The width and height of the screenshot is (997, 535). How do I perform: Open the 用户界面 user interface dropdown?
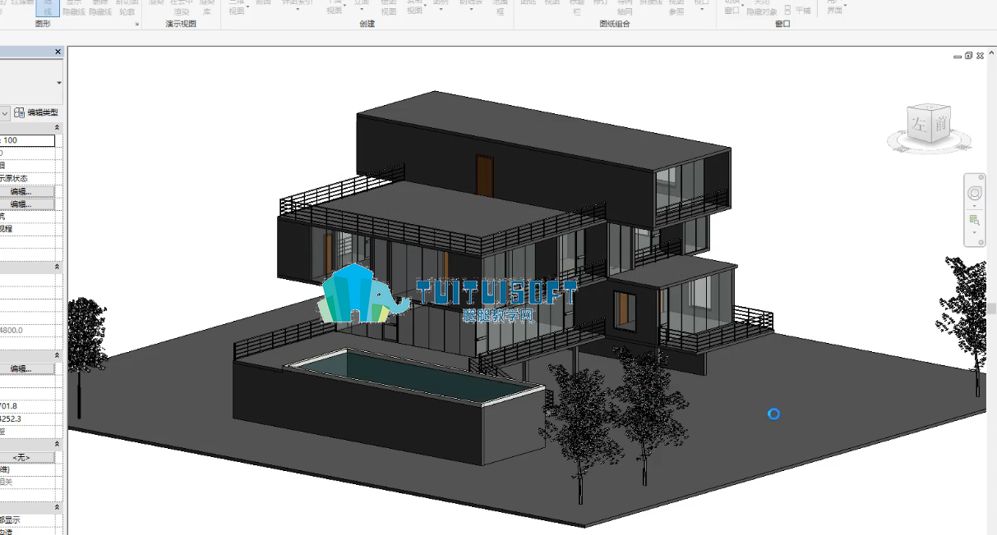(835, 7)
